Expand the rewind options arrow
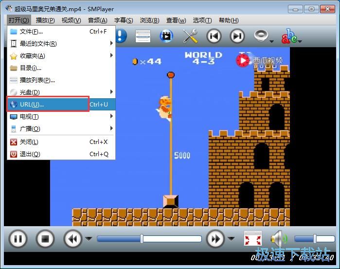Image resolution: width=340 pixels, height=269 pixels. 88,239
